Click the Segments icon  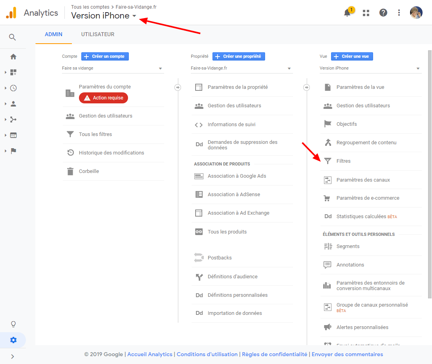tap(328, 246)
